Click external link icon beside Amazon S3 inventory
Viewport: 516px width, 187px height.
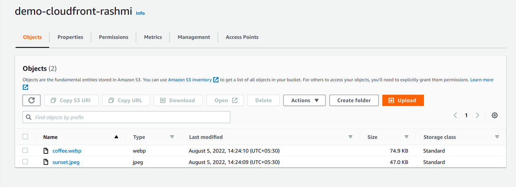216,80
